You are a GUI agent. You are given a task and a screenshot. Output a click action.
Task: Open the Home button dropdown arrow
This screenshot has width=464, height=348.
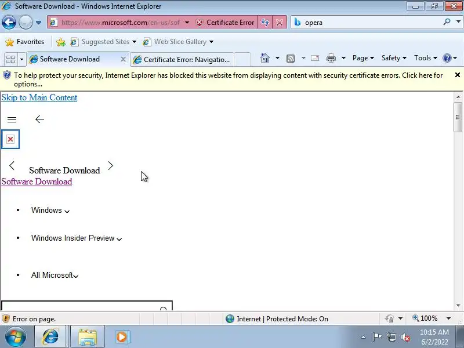pyautogui.click(x=277, y=59)
